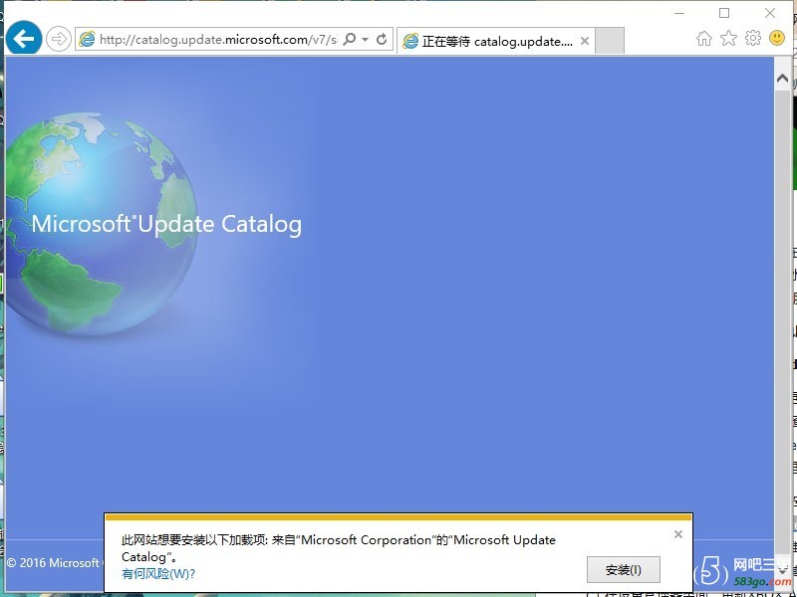
Task: Open the '有何风险(W)?' risk link
Action: click(x=158, y=574)
